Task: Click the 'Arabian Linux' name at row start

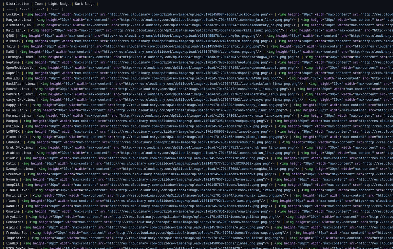Action: (x=19, y=153)
